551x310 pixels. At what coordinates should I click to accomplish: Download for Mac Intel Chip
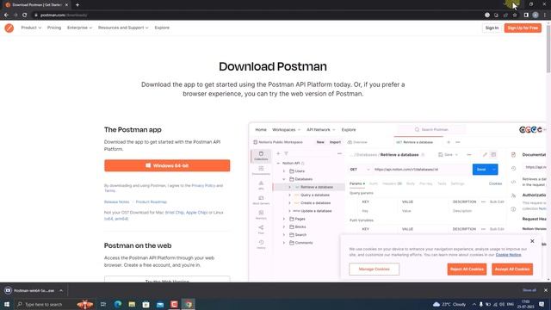175,213
